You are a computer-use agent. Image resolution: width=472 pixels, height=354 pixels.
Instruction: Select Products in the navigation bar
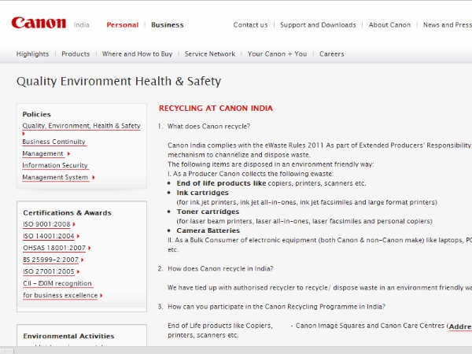pos(76,53)
